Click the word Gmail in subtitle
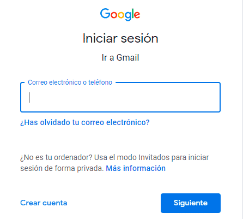 (127, 57)
